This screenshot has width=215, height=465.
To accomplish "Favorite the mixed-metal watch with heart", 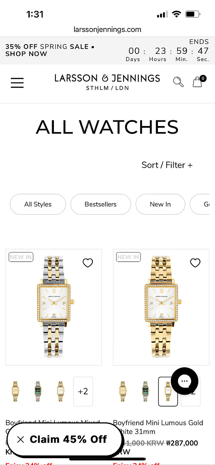I will (x=88, y=263).
